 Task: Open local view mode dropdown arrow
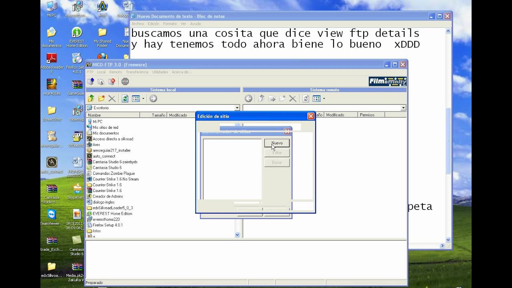[143, 98]
